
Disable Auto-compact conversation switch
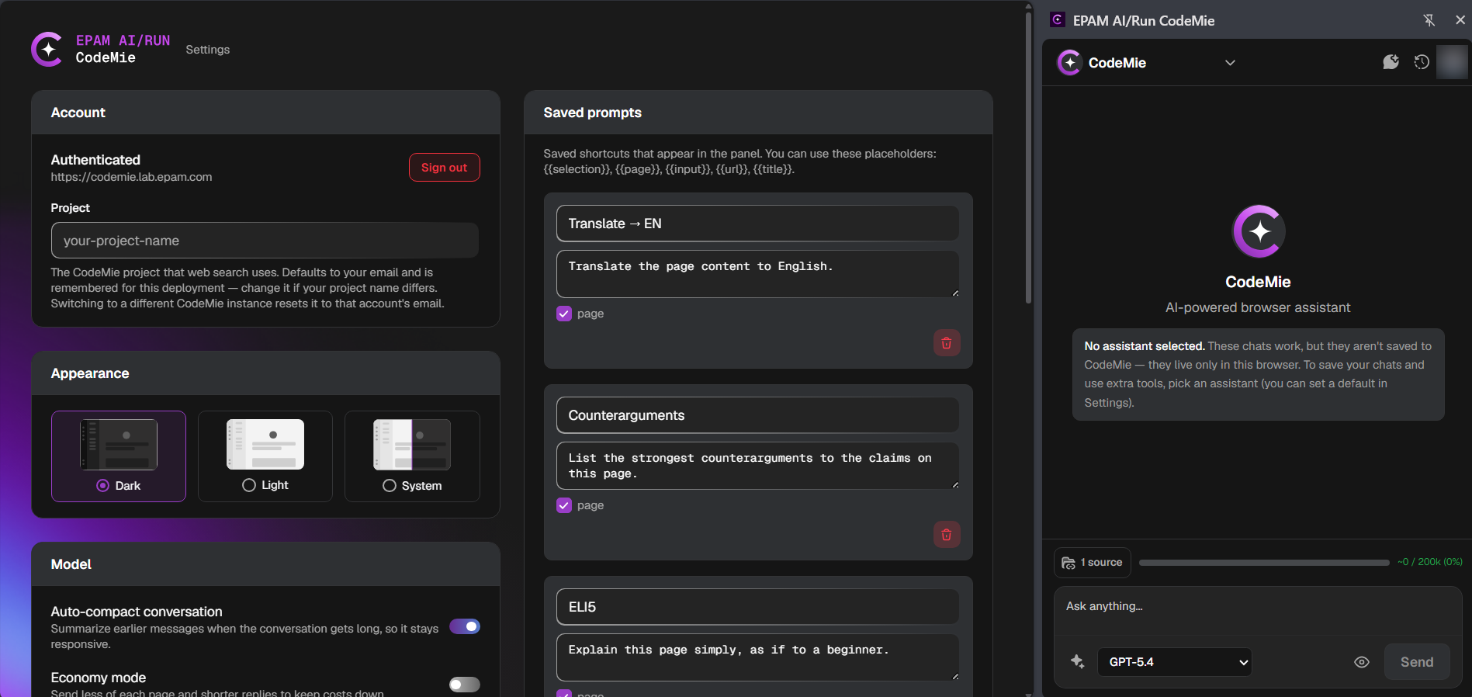tap(465, 626)
